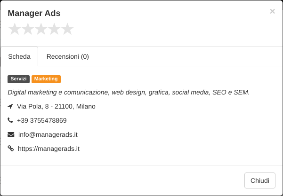
Task: Click the first rating star
Action: 15,29
